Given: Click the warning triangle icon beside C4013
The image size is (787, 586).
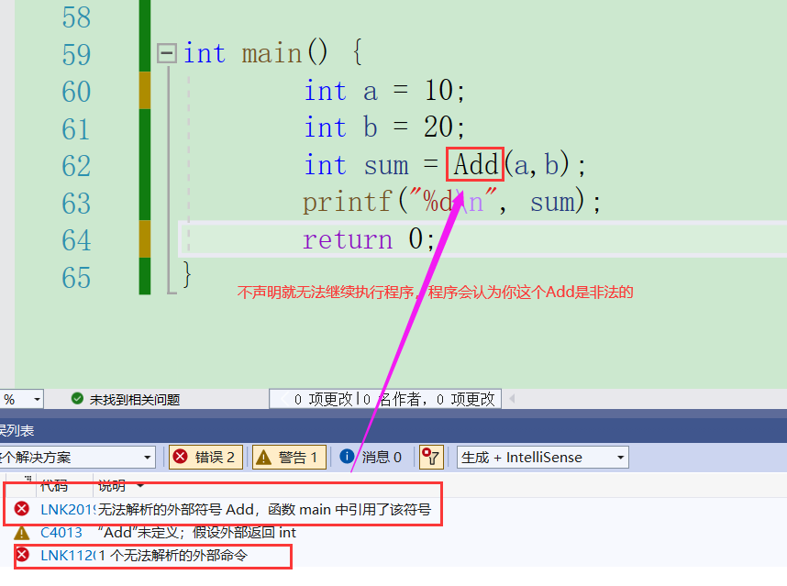Looking at the screenshot, I should (20, 532).
